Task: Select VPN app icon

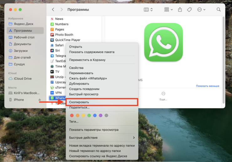Action: click(52, 93)
